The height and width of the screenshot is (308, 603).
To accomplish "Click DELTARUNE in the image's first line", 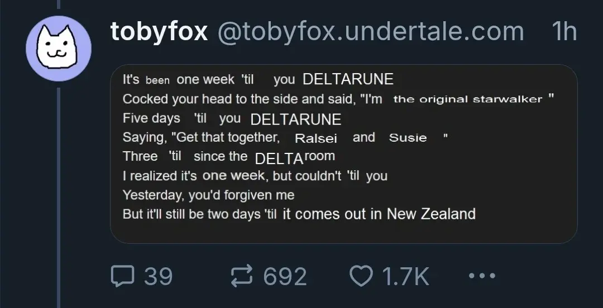I will tap(348, 80).
